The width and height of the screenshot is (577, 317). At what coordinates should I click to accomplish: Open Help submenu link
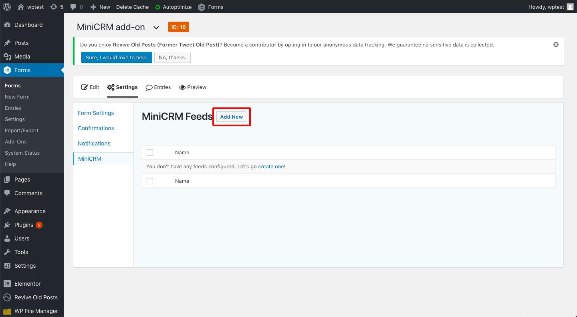(x=10, y=164)
